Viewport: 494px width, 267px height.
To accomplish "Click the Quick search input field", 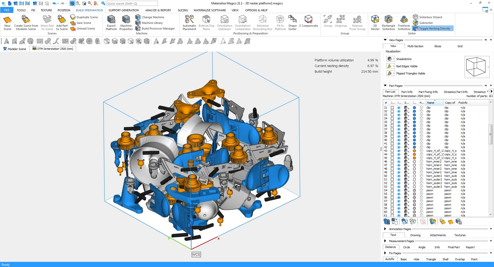I will coord(132,4).
